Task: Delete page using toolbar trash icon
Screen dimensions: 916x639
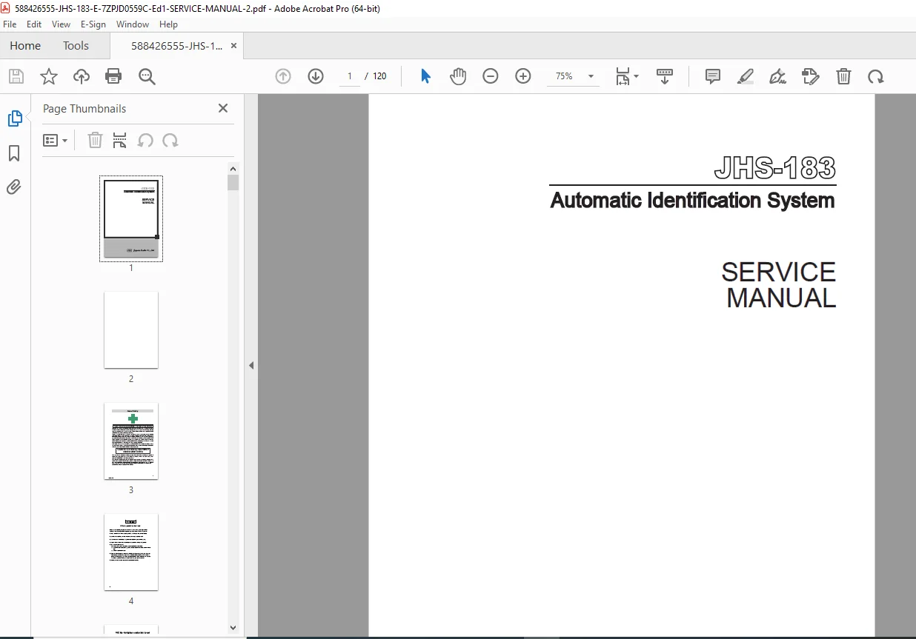Action: (843, 76)
